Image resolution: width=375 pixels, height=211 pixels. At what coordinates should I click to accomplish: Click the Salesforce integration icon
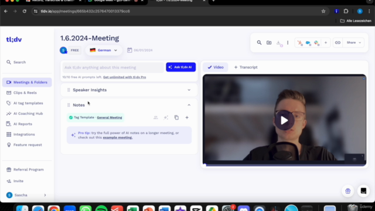308,43
